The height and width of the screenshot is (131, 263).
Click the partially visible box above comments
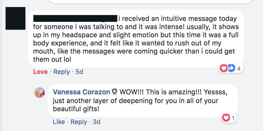(151, 2)
